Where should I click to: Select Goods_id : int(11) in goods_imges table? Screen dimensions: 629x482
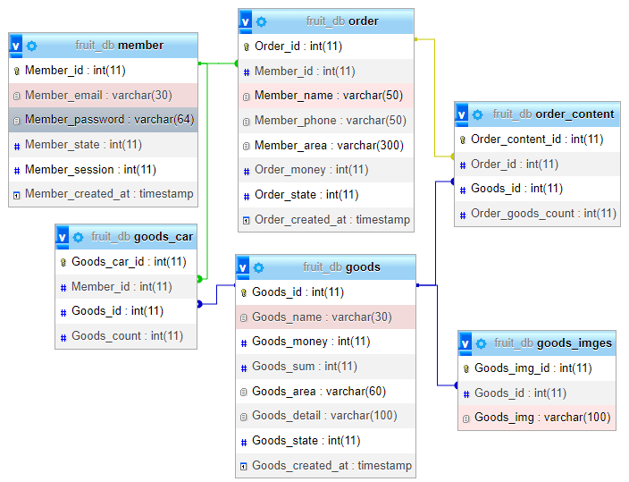click(x=537, y=393)
